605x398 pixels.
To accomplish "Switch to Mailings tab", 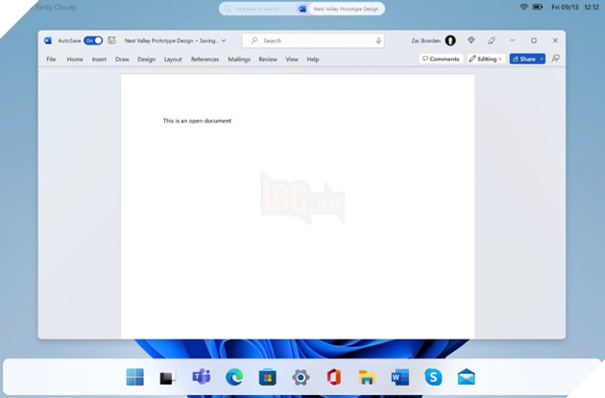I will (239, 59).
